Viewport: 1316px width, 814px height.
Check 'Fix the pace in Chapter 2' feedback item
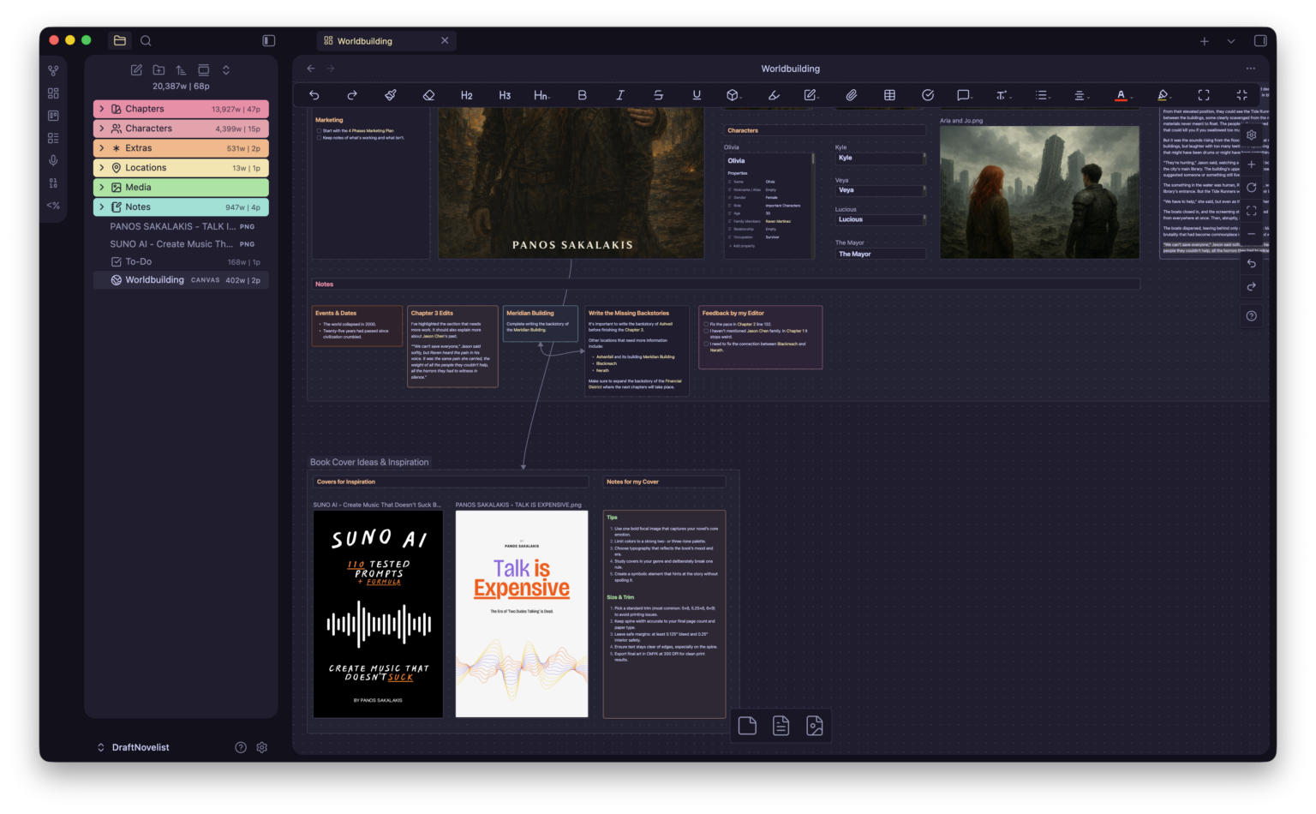click(x=708, y=324)
